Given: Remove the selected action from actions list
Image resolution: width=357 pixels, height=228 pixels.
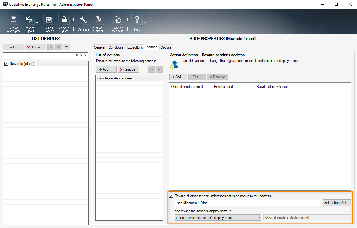Looking at the screenshot, I should point(128,69).
